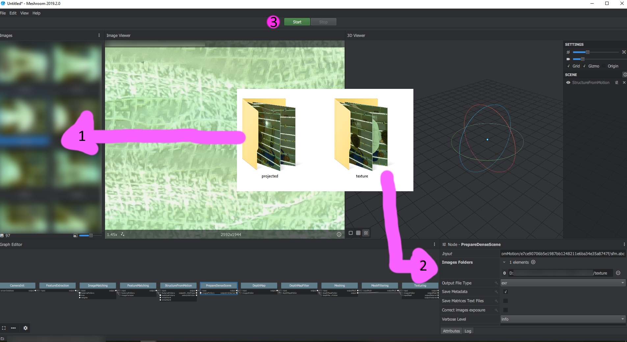Screen dimensions: 627x342
Task: Adjust the point size slider in Settings
Action: 596,52
